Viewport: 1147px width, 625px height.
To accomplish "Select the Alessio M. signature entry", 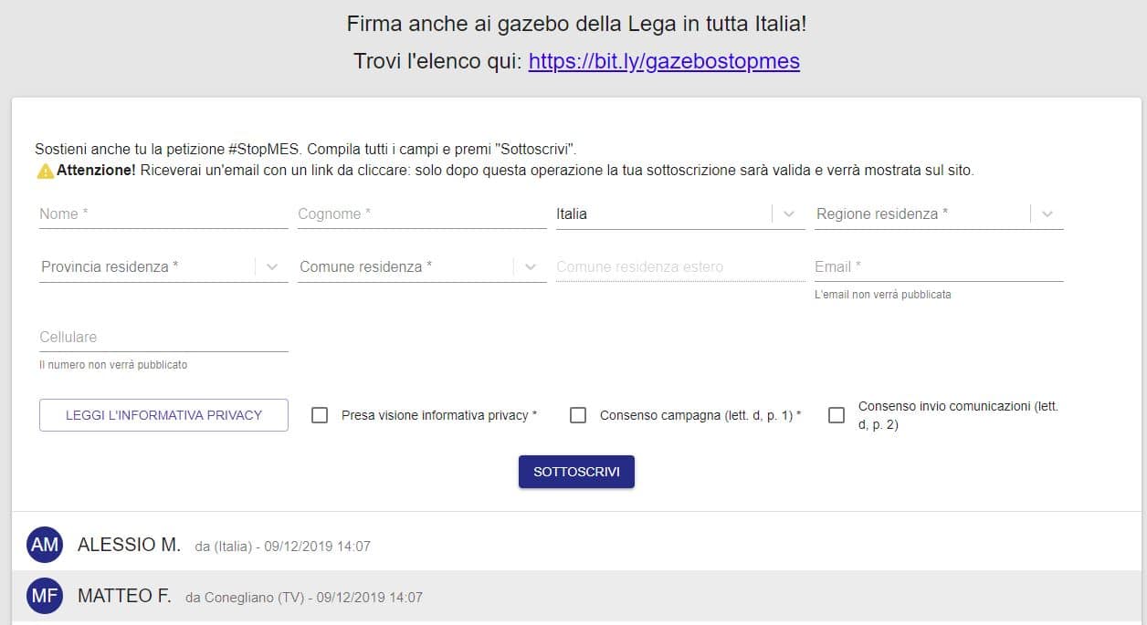I will (x=130, y=546).
